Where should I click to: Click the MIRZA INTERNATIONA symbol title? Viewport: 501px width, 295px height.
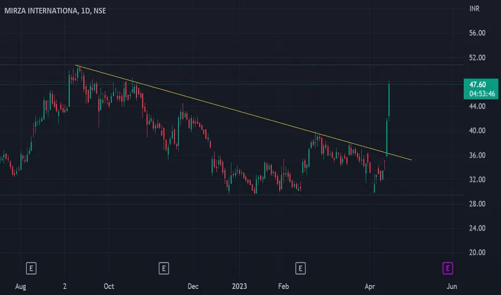point(55,11)
